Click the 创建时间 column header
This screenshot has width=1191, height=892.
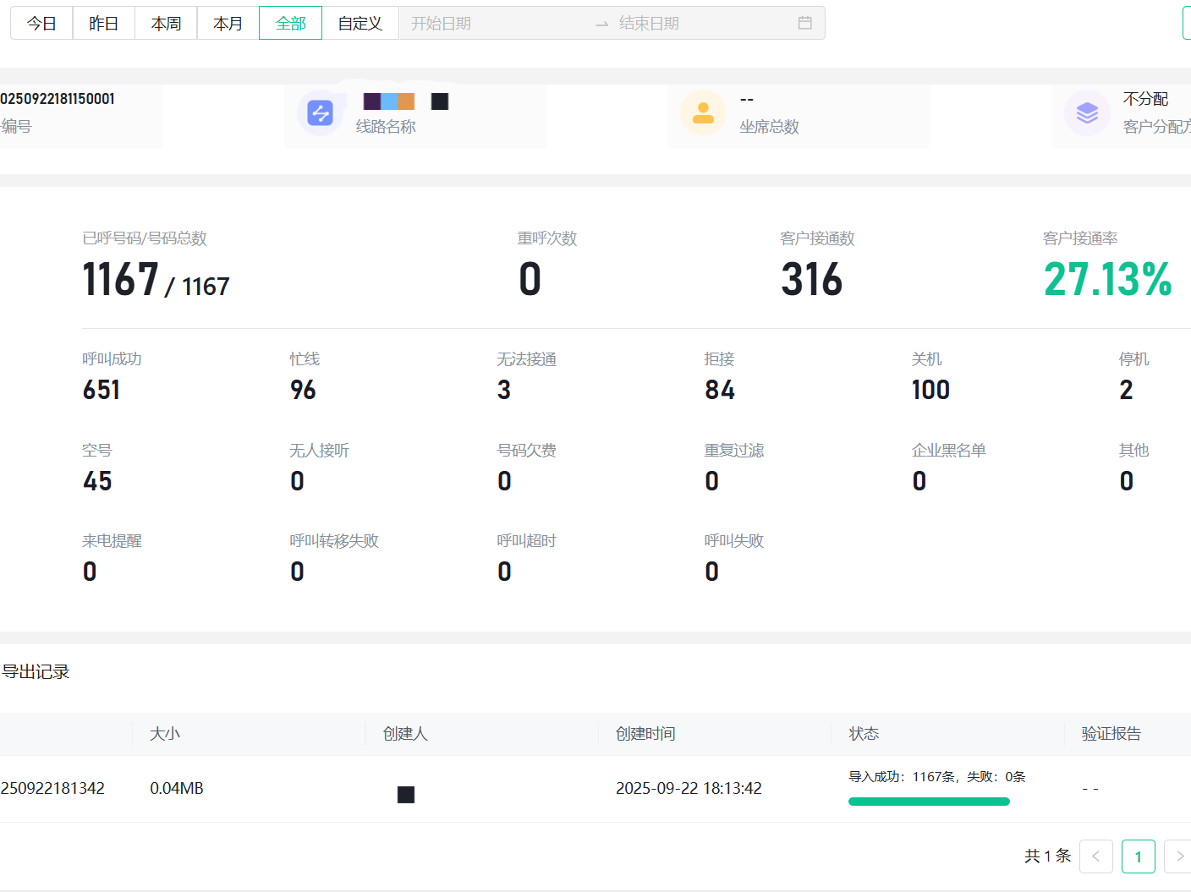pyautogui.click(x=645, y=734)
